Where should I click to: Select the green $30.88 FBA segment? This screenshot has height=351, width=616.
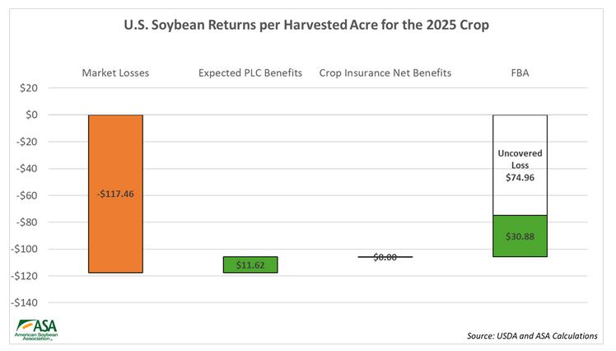(x=520, y=236)
